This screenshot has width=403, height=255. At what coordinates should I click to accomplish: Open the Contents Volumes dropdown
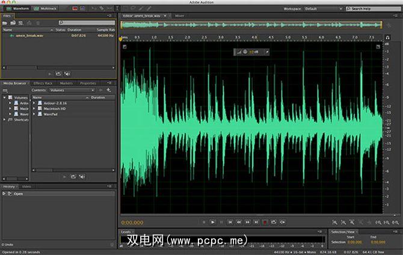point(71,90)
